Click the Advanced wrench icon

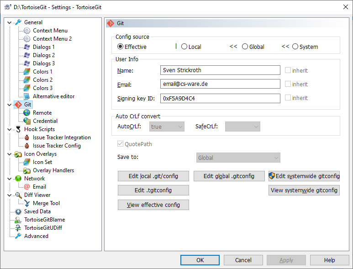click(x=18, y=236)
